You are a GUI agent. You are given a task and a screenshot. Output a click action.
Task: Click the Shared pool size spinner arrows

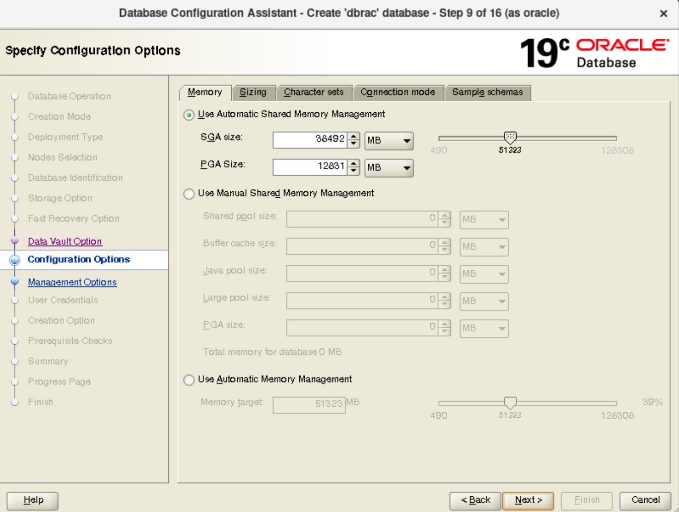point(444,219)
